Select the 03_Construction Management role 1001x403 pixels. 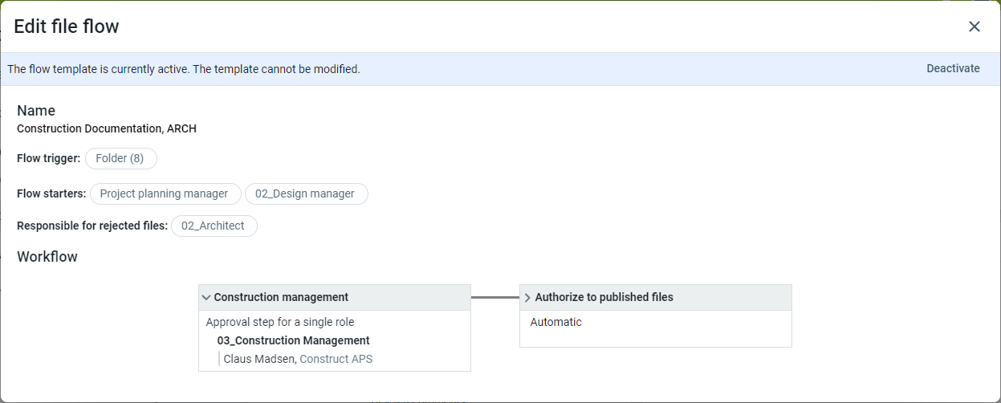293,340
